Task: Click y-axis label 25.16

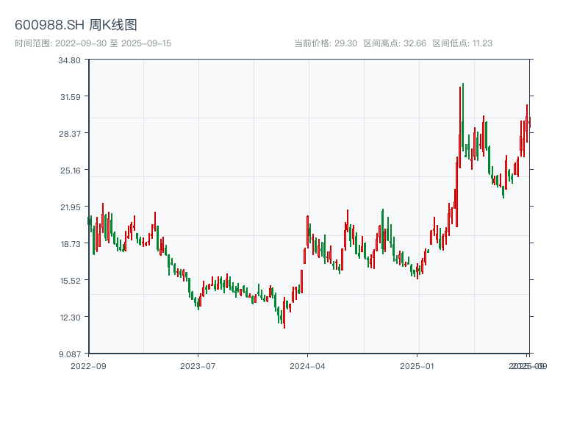Action: tap(71, 171)
